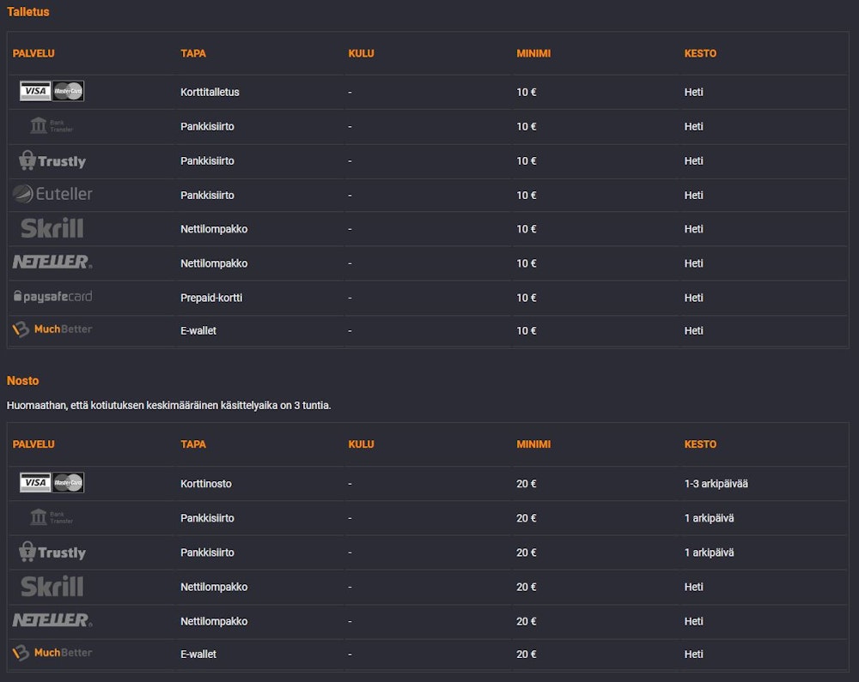Select the Visa/MasterCard icon for Korttinosto
Screen dimensions: 859x682
click(51, 482)
